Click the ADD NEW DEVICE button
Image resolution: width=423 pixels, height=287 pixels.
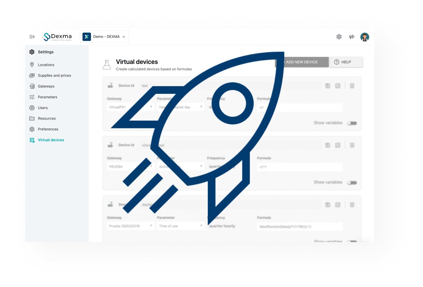302,62
